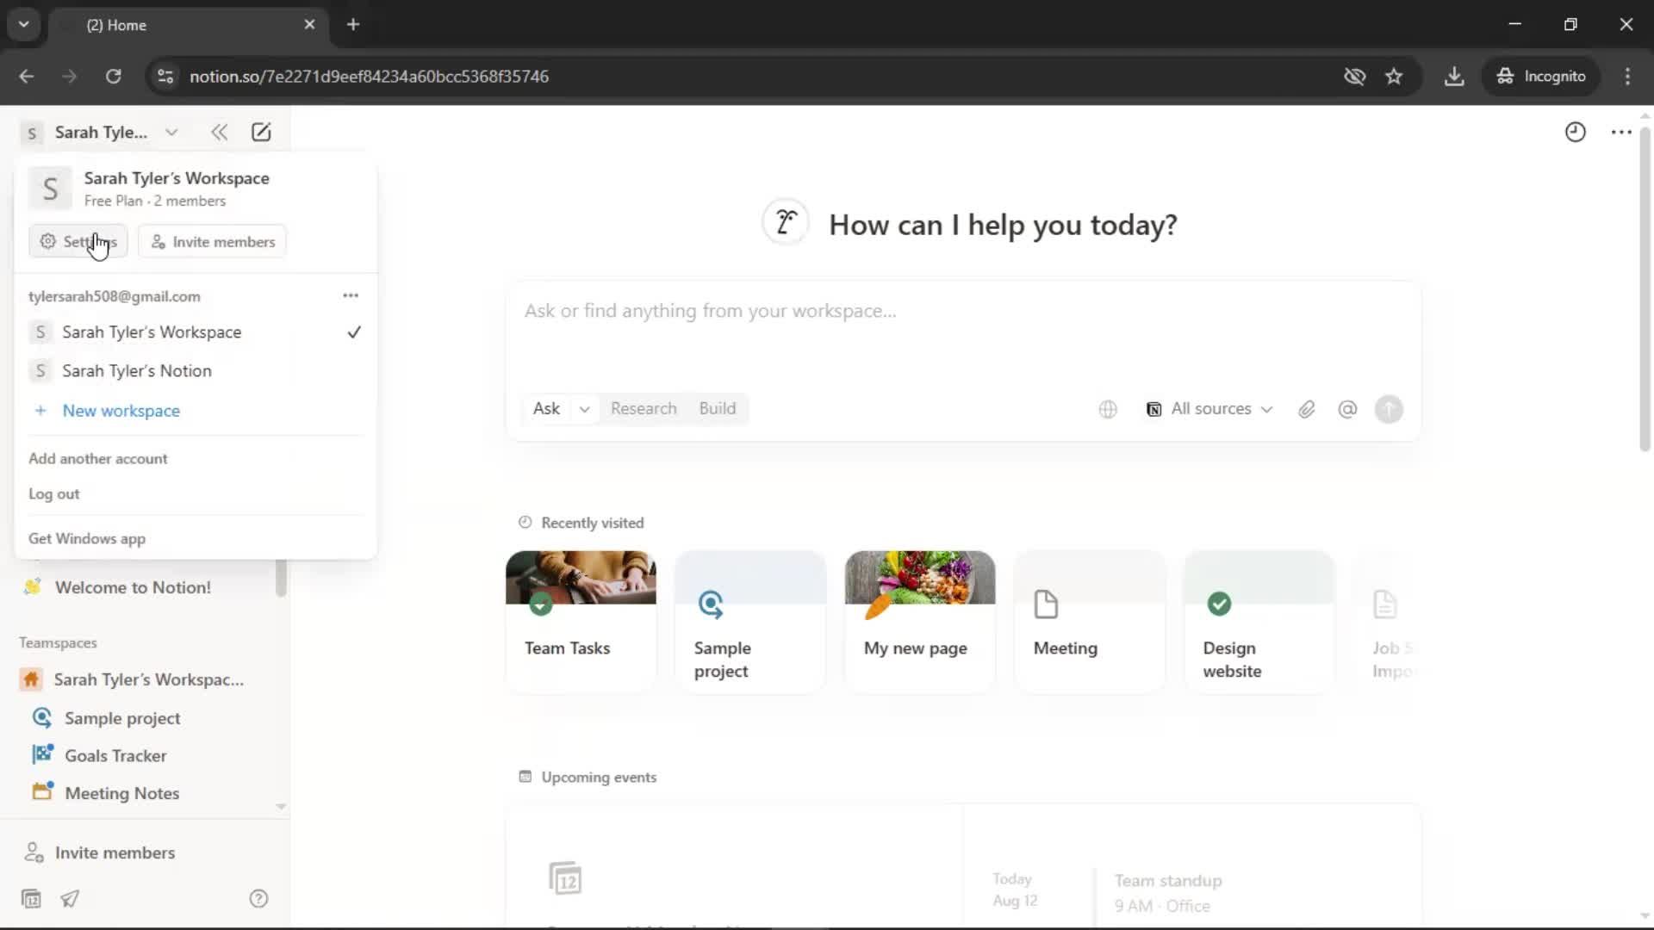Screen dimensions: 1654x930
Task: Choose Get Windows app
Action: click(x=87, y=539)
